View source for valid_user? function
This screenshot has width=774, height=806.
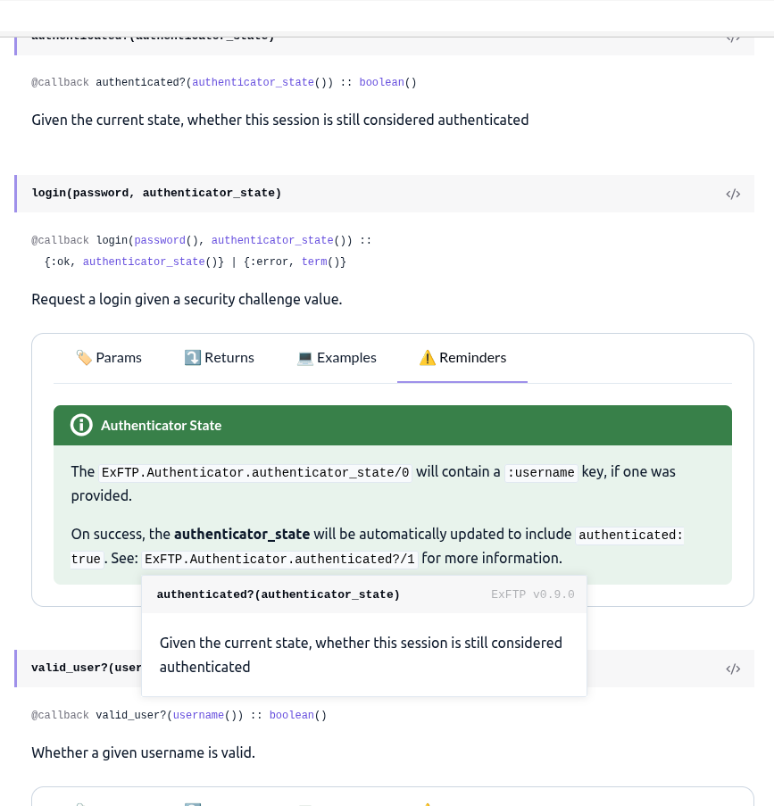(733, 669)
